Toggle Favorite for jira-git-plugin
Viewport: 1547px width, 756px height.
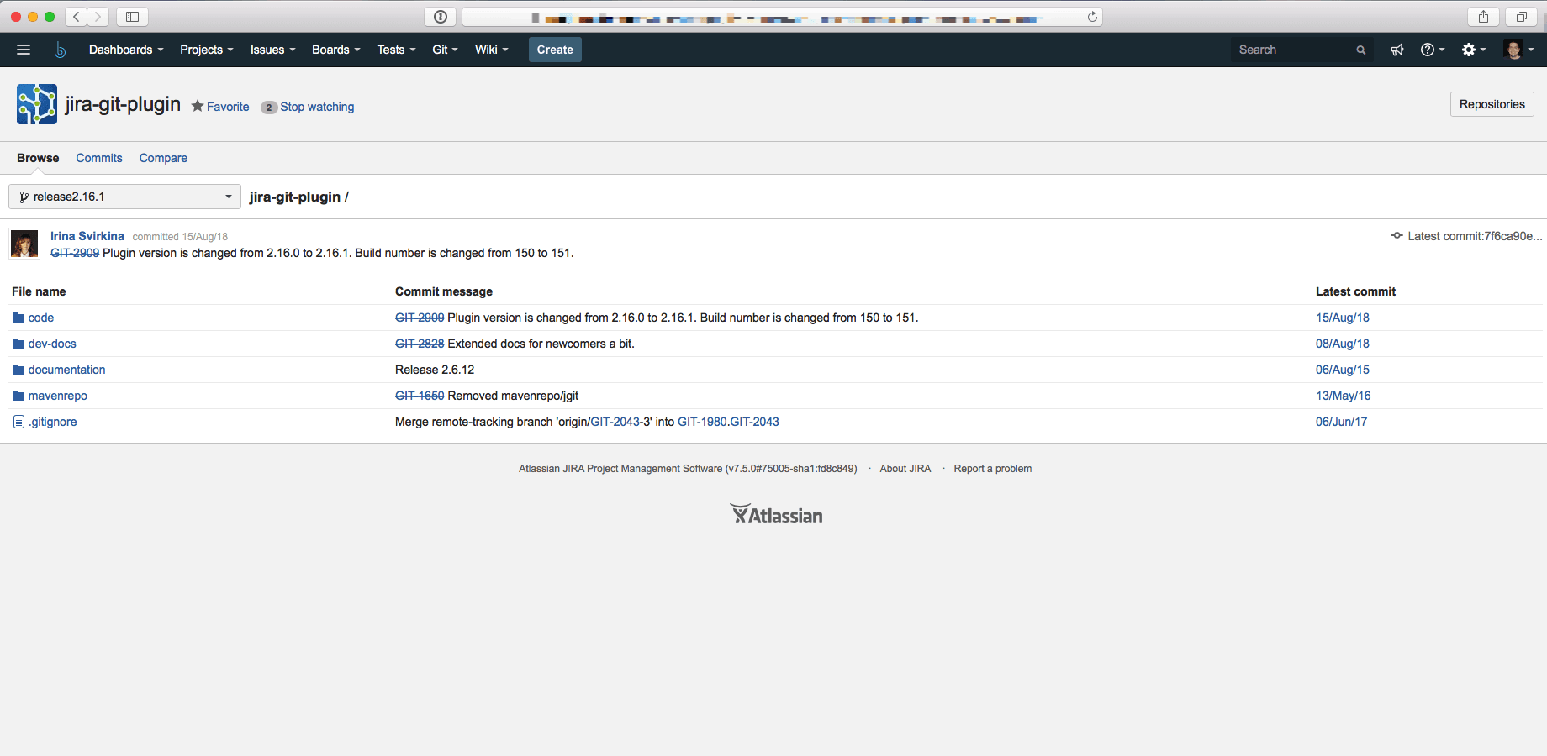tap(219, 107)
